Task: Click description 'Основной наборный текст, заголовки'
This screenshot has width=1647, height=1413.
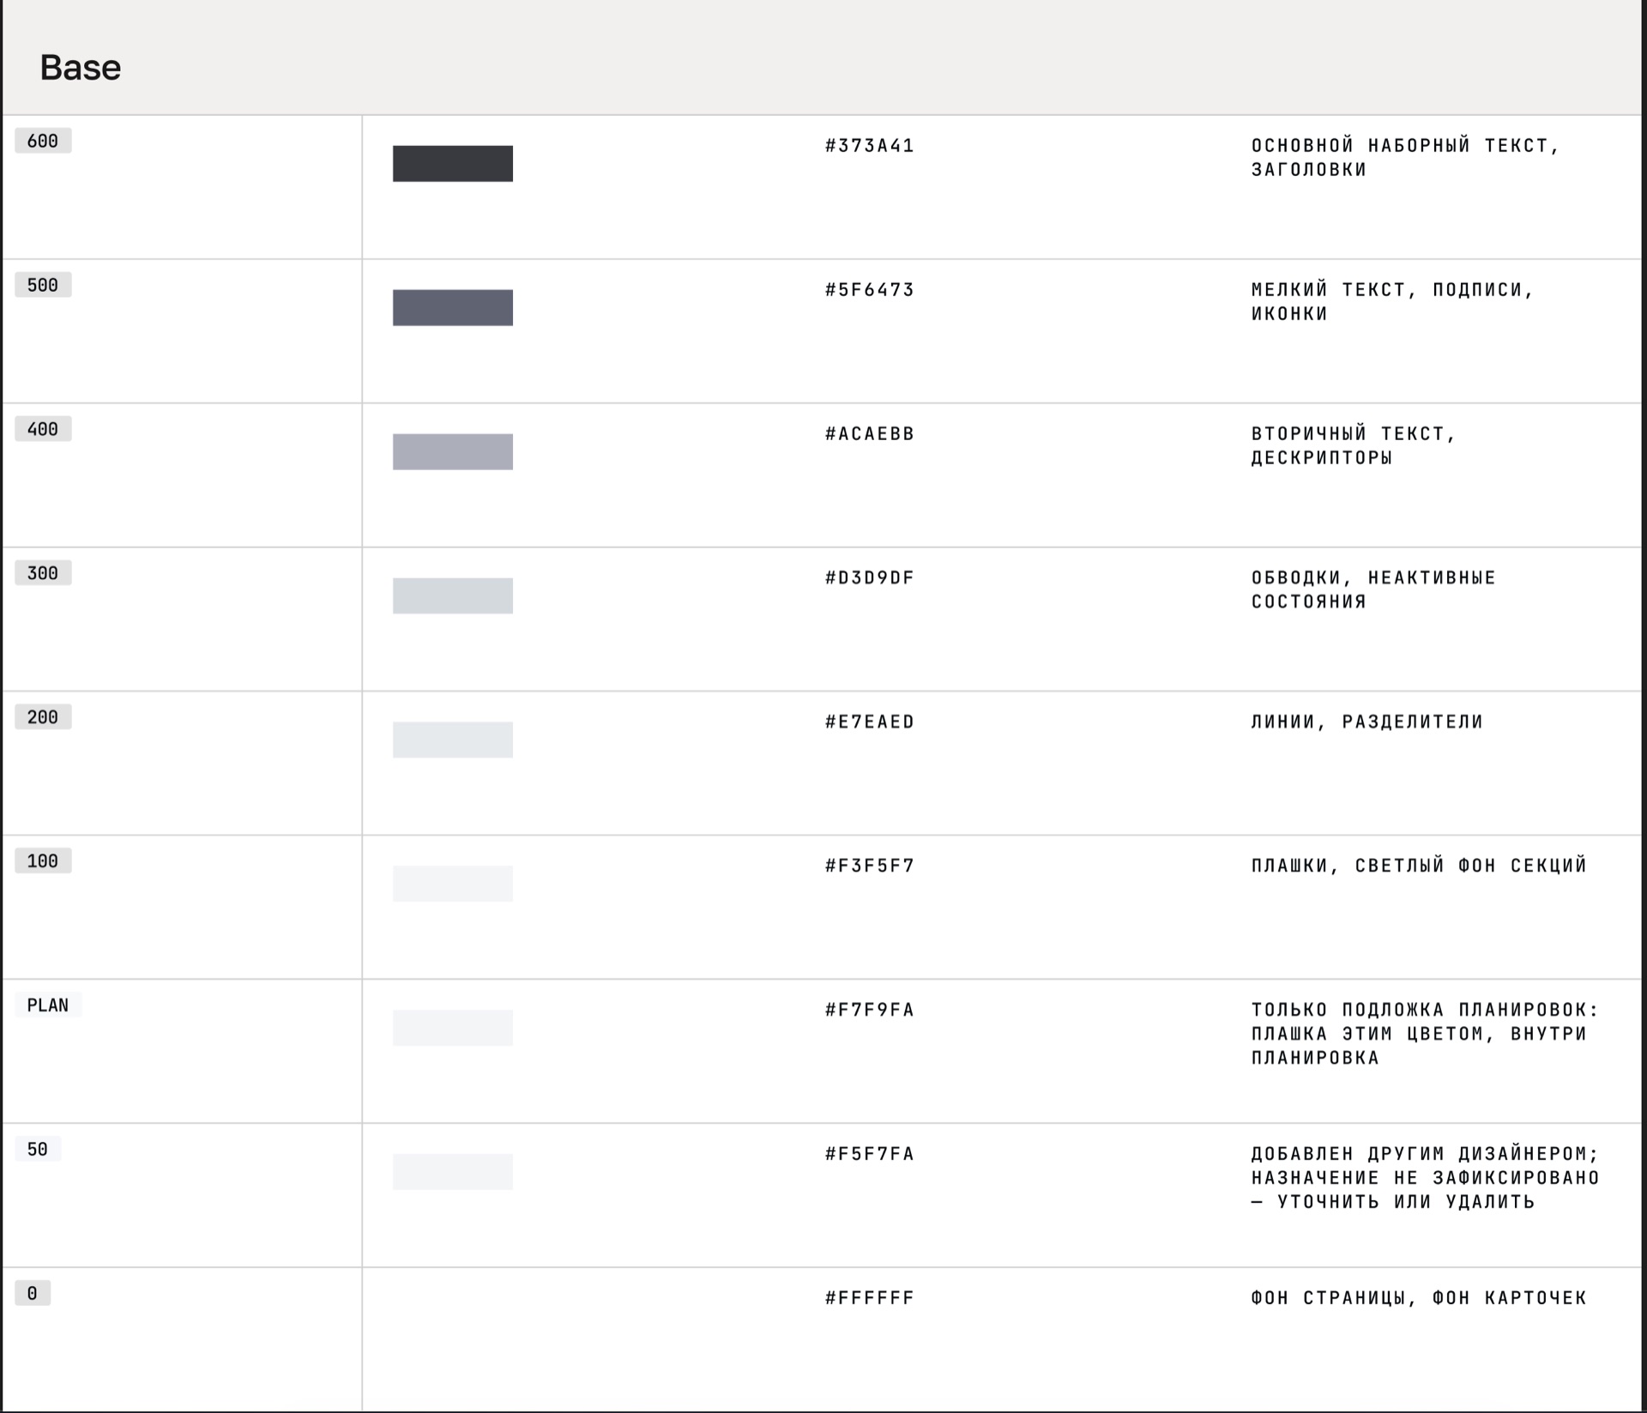Action: click(x=1405, y=158)
